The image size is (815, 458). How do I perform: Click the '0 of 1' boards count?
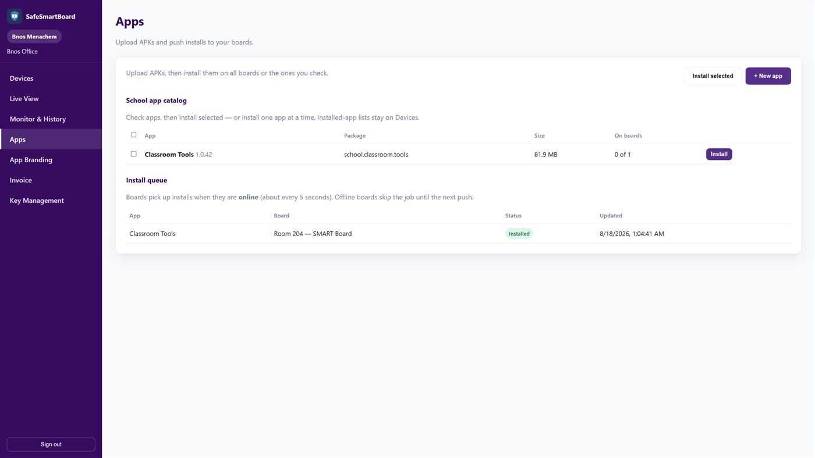[622, 155]
